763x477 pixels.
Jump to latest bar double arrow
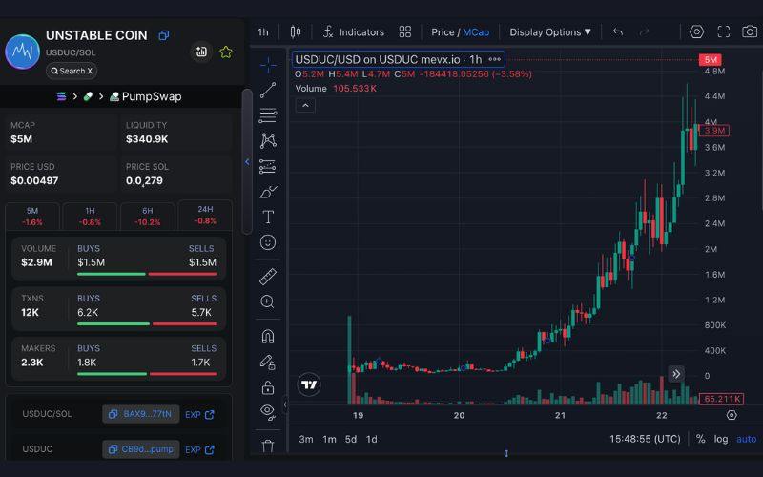(x=676, y=374)
